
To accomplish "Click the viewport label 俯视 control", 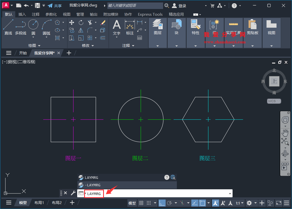I will [x=12, y=62].
